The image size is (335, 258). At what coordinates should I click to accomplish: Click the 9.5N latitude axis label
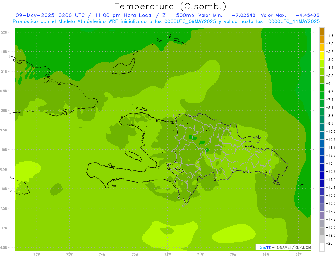pos(4,130)
